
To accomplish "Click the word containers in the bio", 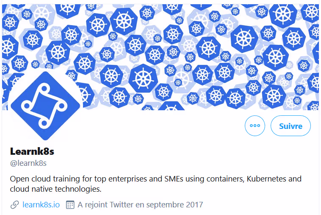I will [x=225, y=179].
